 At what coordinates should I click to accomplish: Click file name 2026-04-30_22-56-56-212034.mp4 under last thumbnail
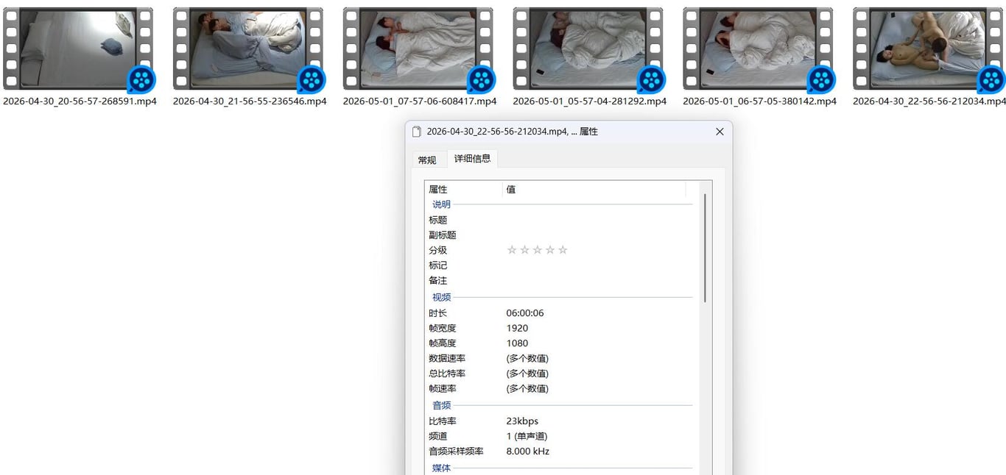929,101
